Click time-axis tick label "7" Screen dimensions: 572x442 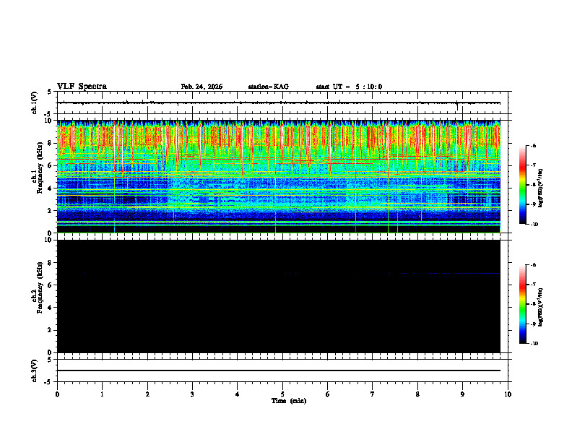tap(373, 394)
